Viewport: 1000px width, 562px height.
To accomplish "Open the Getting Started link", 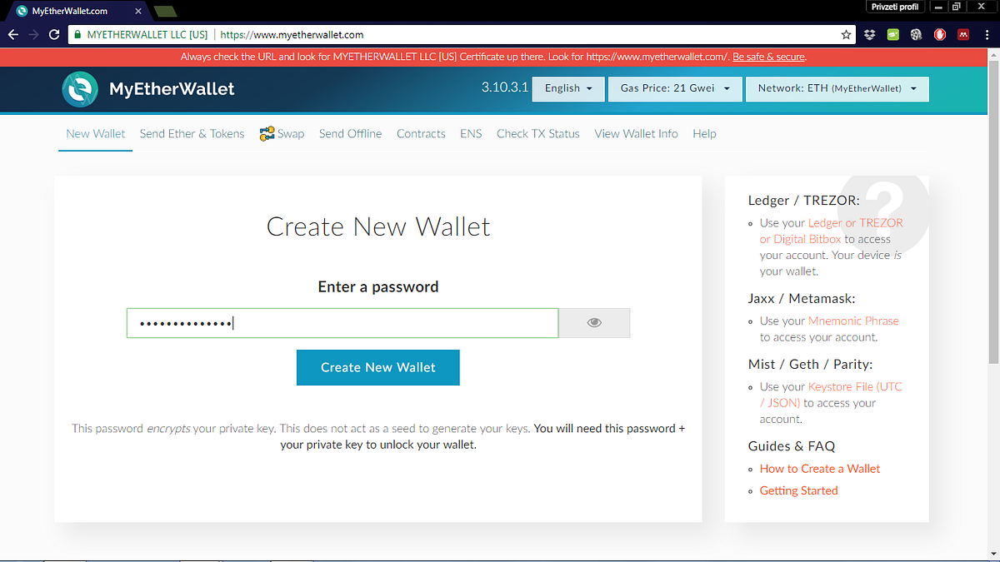I will pyautogui.click(x=798, y=490).
